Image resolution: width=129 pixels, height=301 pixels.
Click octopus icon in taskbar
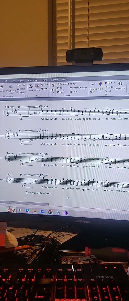[10, 209]
